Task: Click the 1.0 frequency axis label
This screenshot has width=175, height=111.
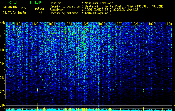Action: (x=3, y=50)
